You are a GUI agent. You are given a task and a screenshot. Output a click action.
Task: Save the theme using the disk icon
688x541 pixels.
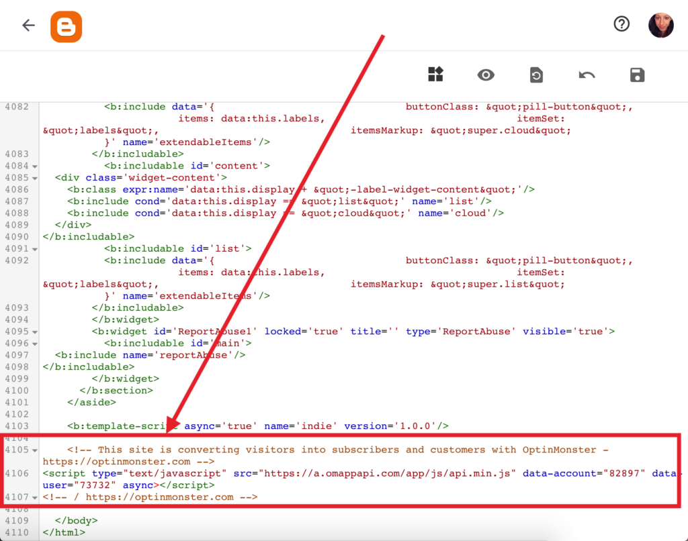[636, 75]
